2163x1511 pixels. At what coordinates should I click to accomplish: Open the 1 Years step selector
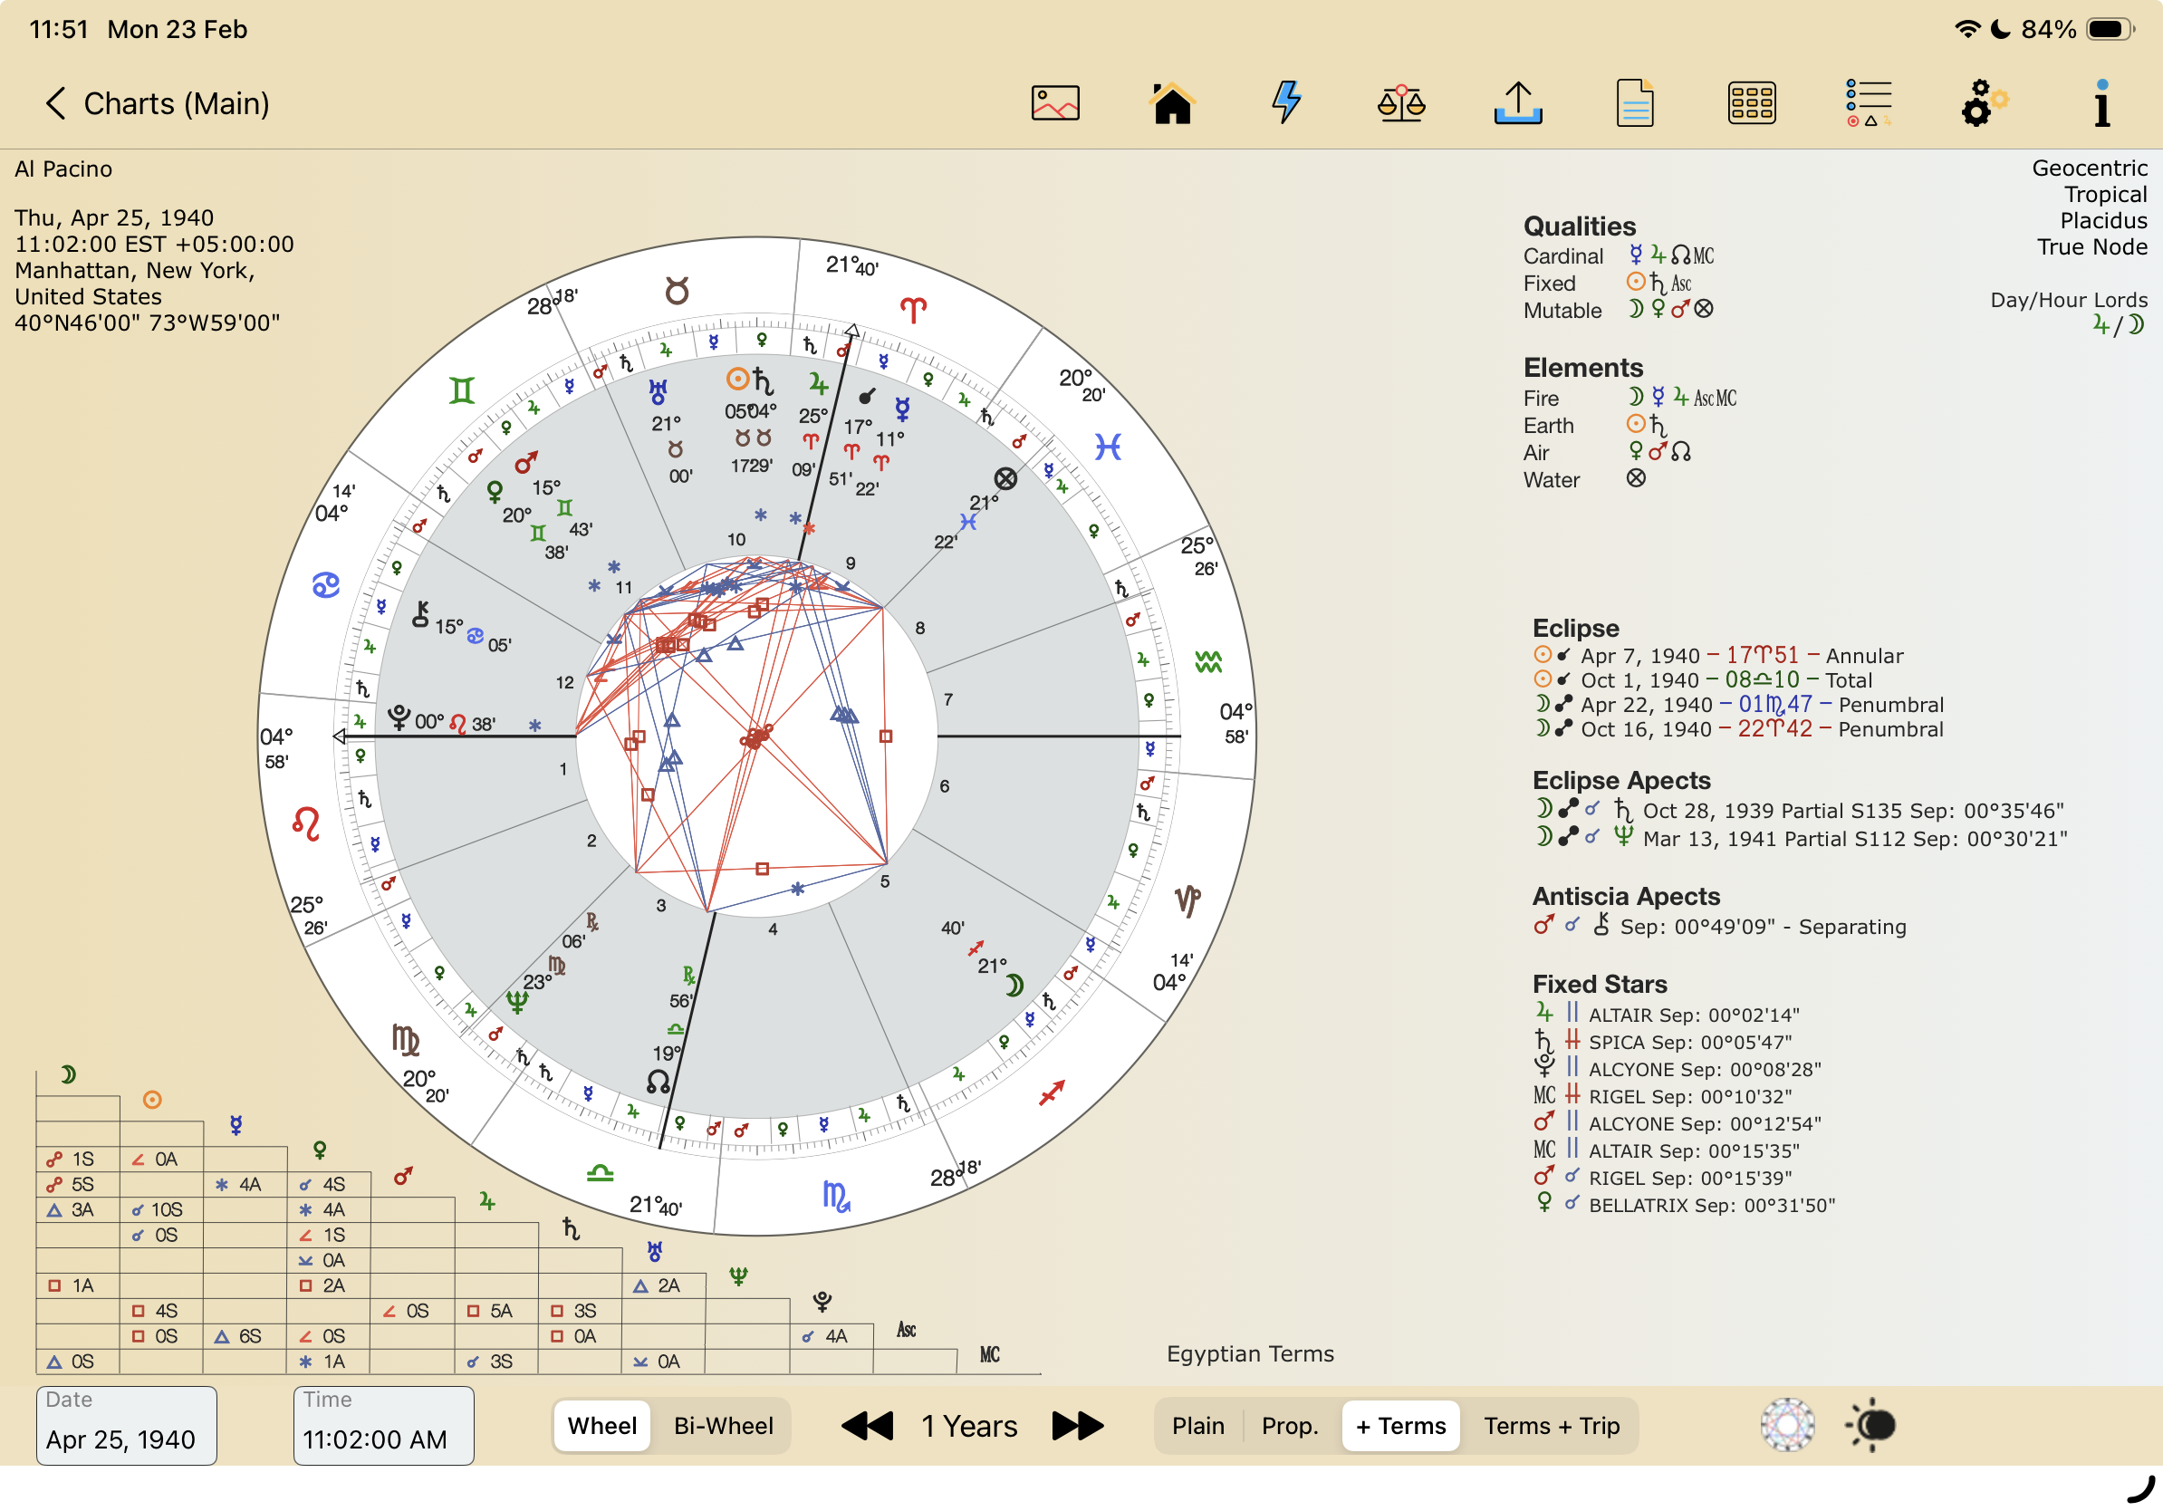tap(968, 1425)
